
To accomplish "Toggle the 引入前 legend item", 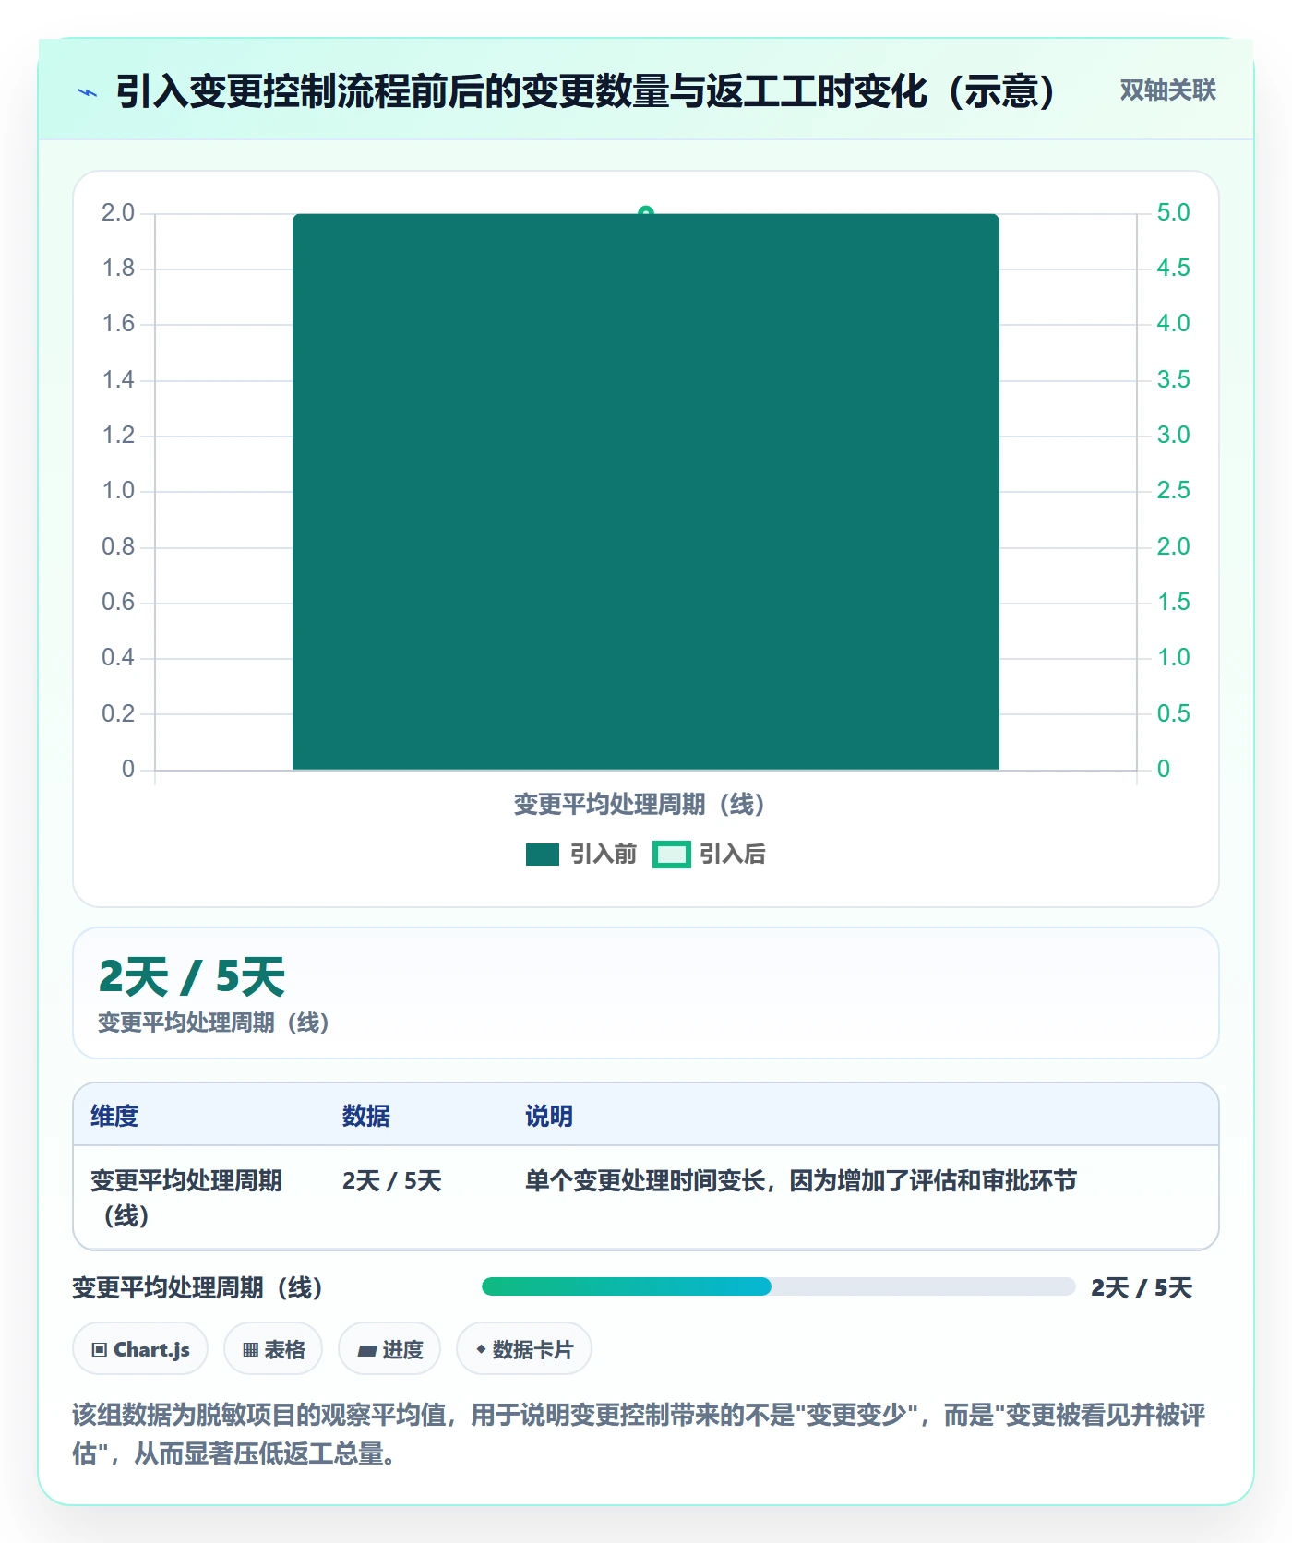I will (x=581, y=855).
